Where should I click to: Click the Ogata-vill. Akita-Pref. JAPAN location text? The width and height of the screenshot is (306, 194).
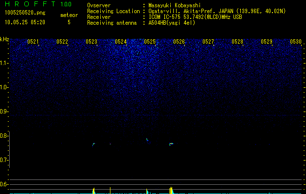pos(217,11)
